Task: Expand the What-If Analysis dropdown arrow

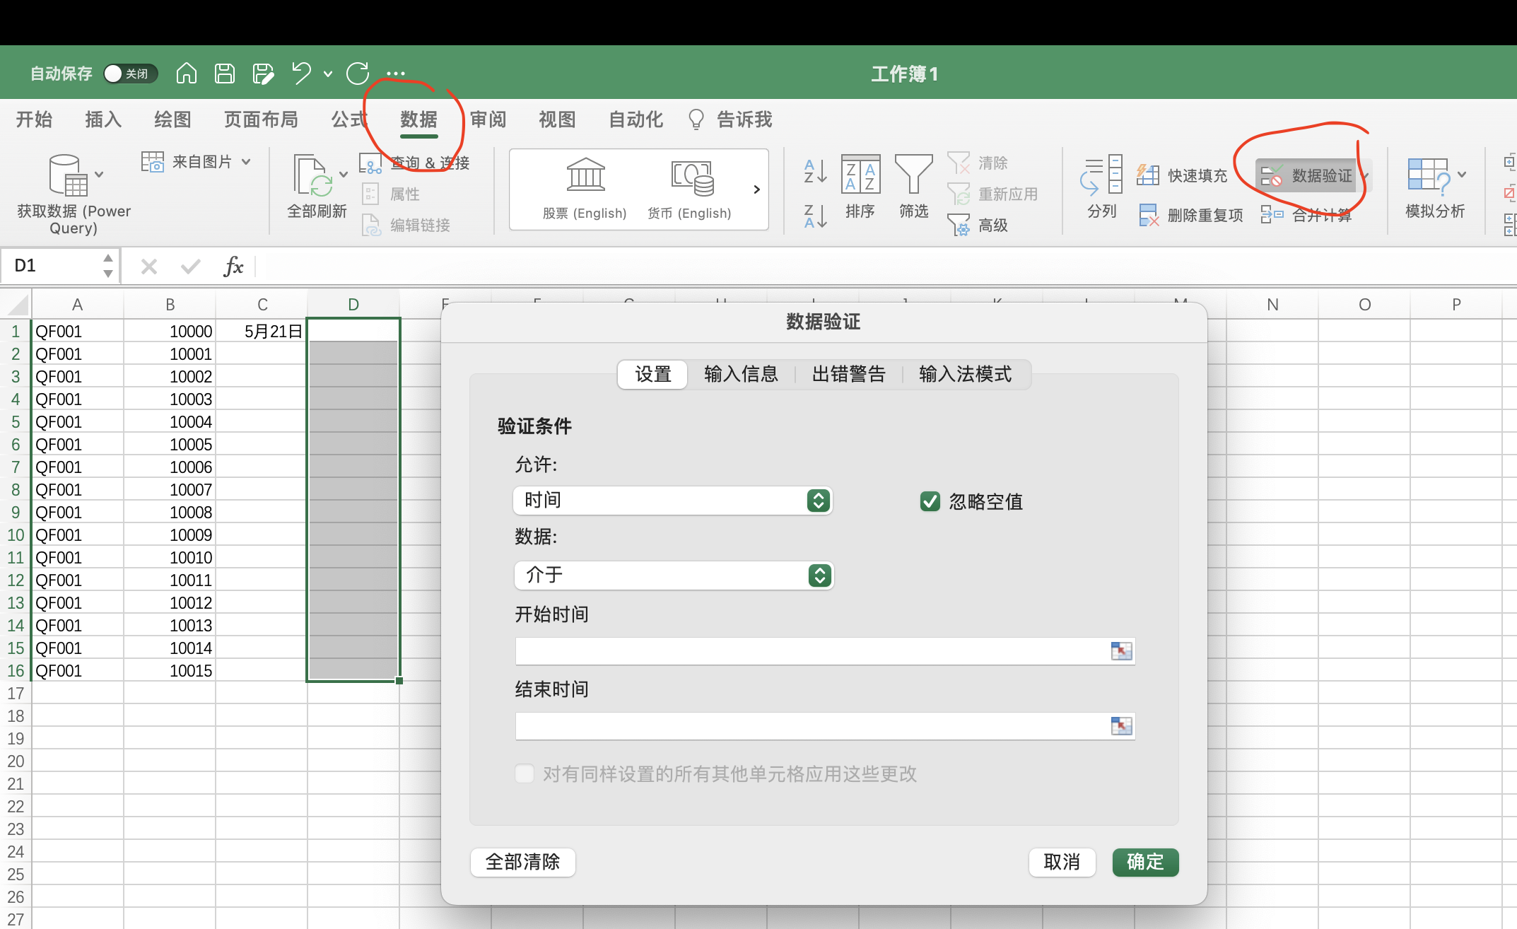Action: pos(1462,174)
